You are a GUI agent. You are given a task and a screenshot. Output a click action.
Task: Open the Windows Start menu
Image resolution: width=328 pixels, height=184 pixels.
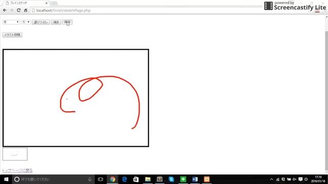tap(6, 179)
